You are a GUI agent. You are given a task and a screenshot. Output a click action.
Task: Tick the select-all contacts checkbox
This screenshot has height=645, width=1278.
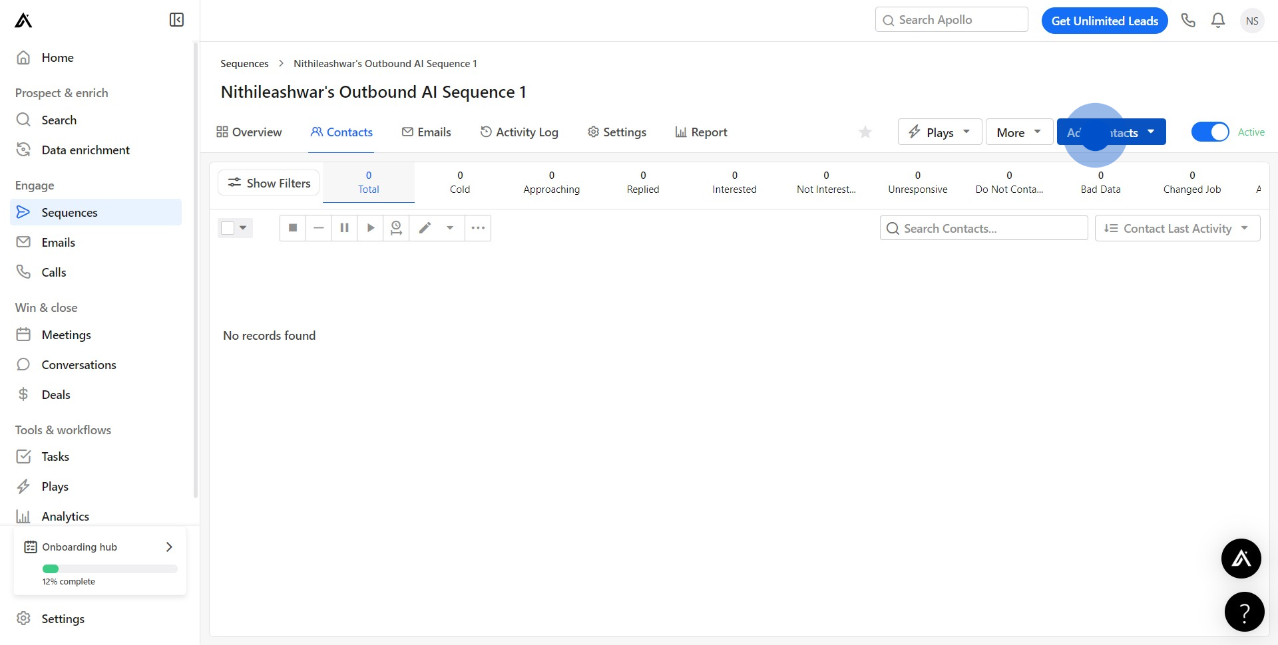click(x=226, y=227)
